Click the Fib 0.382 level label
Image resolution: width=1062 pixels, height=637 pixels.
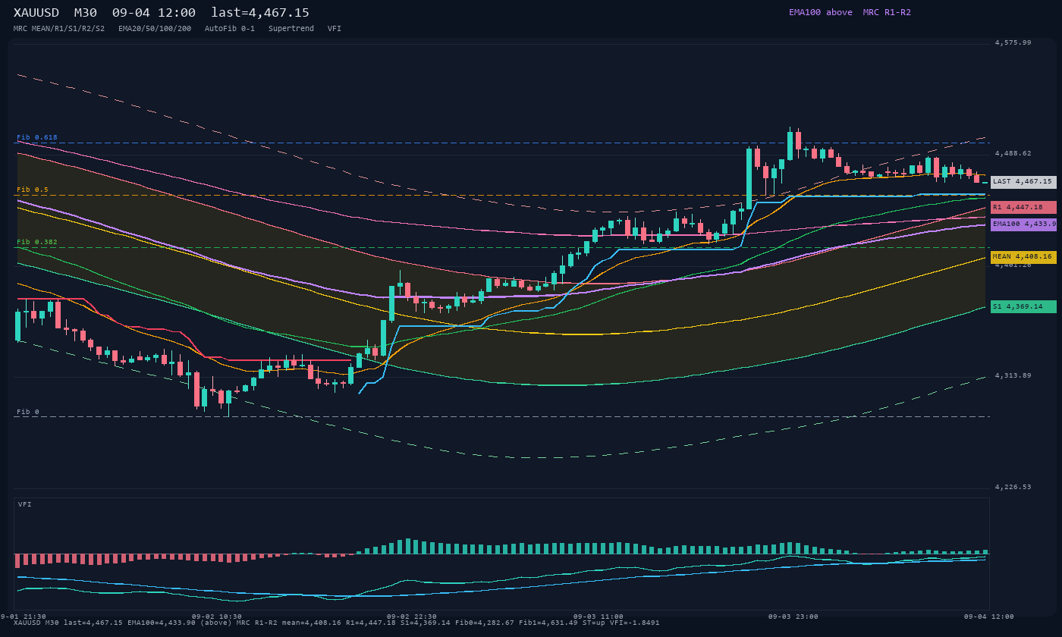(37, 242)
